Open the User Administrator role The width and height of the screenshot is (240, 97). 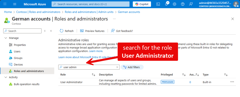tap(71, 82)
